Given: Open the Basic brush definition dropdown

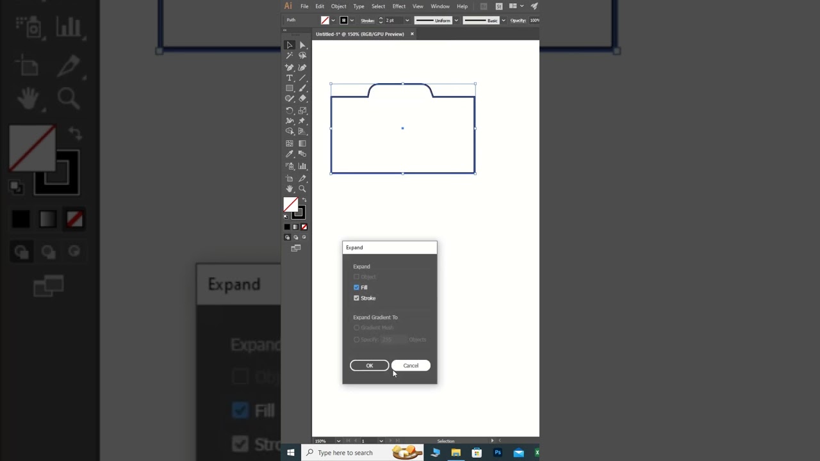Looking at the screenshot, I should [504, 20].
